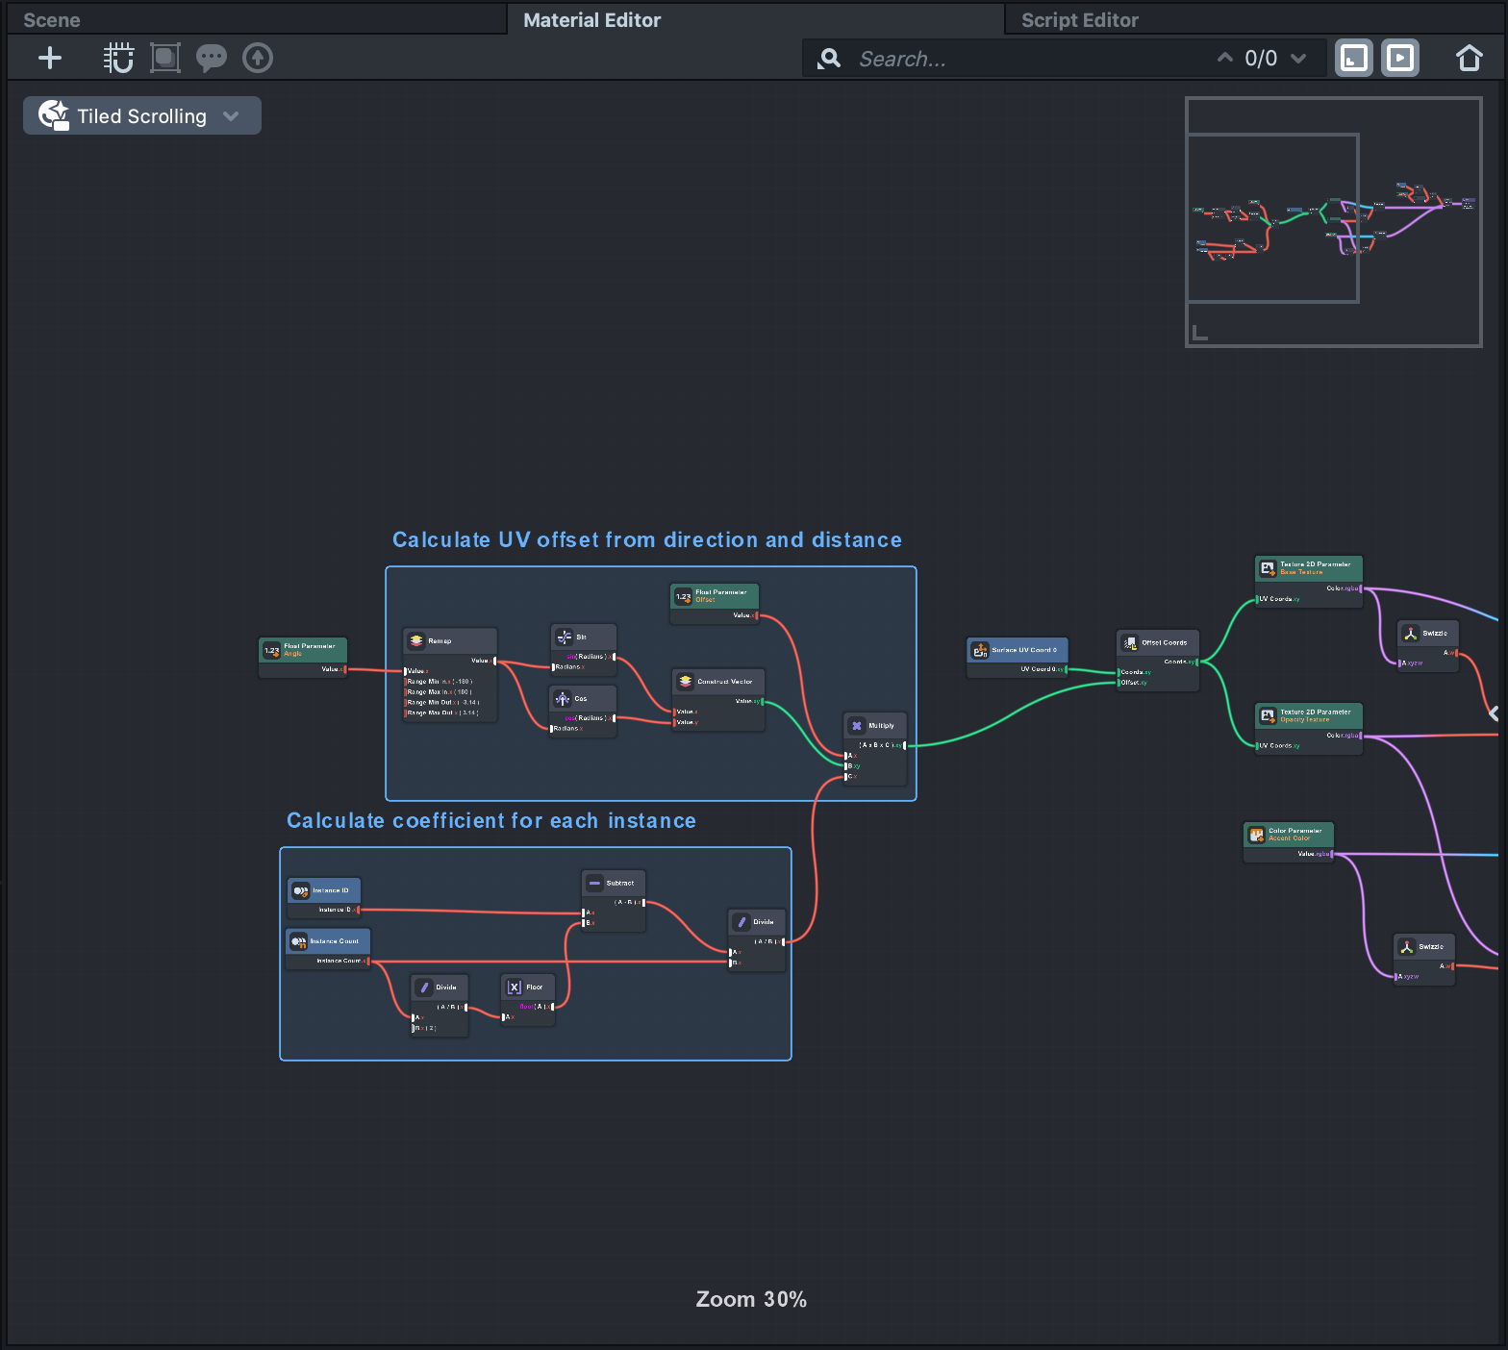
Task: Toggle the preview play panel button
Action: coord(1400,59)
